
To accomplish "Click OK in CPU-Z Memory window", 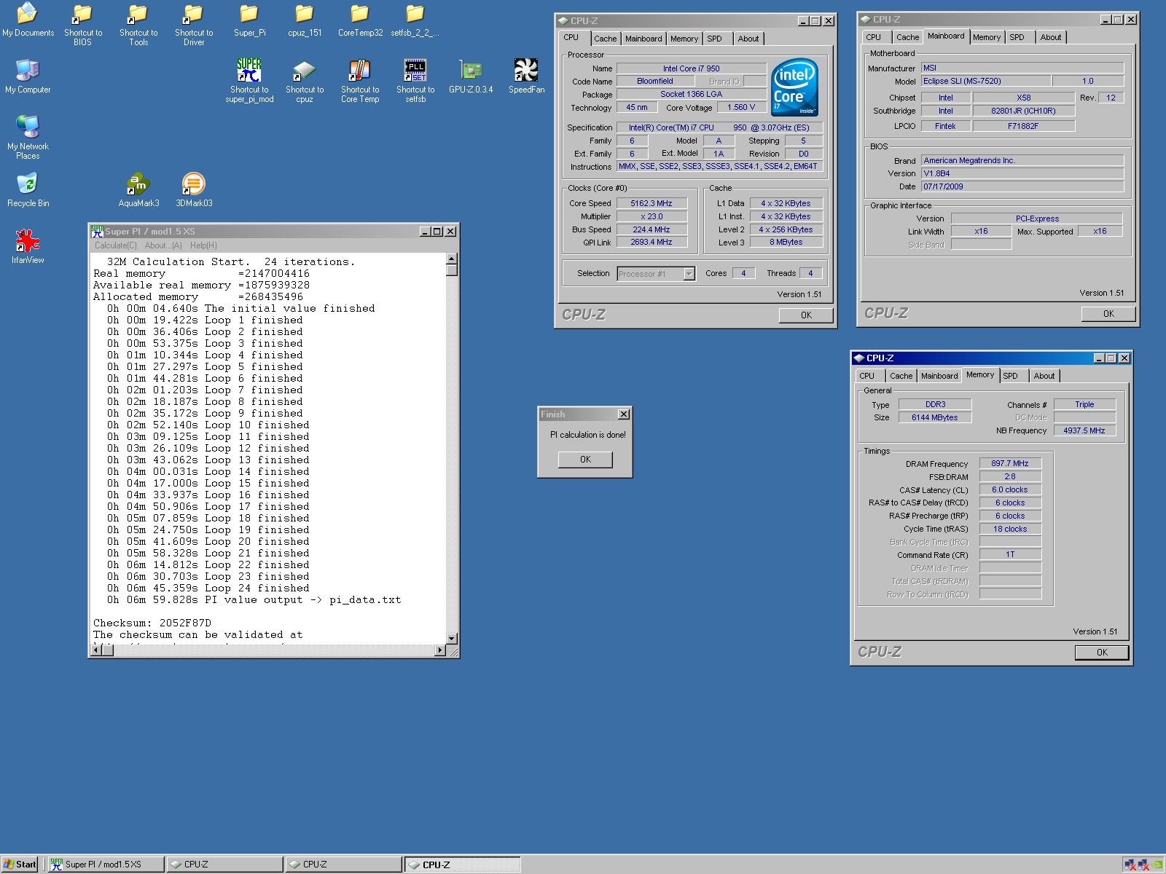I will tap(1102, 653).
